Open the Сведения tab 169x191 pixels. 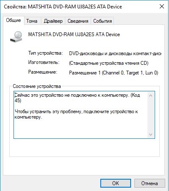click(78, 21)
